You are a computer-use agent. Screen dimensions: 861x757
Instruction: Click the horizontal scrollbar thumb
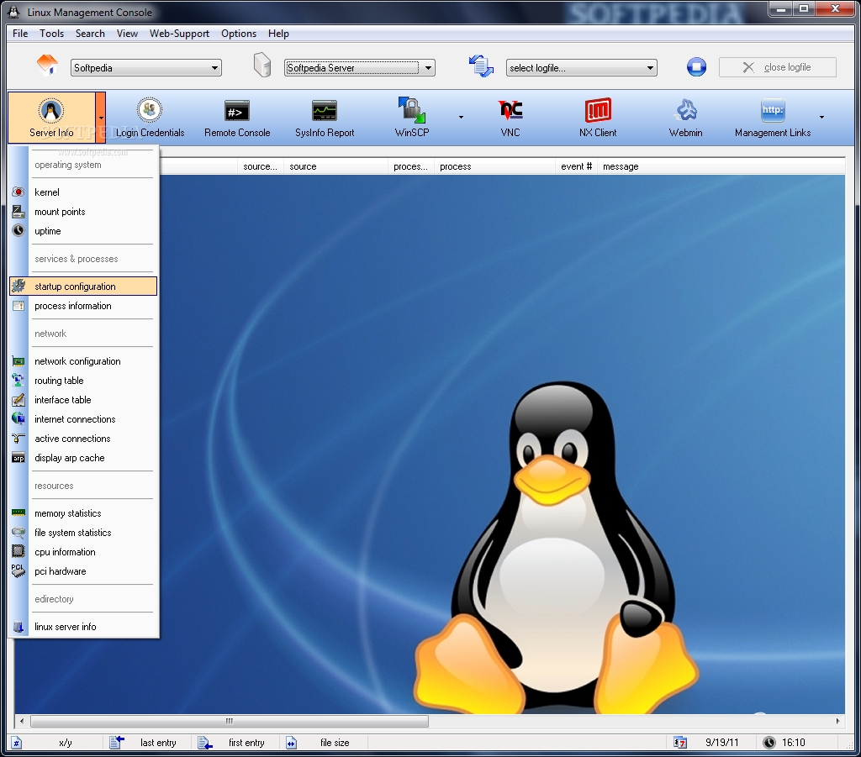[x=230, y=721]
